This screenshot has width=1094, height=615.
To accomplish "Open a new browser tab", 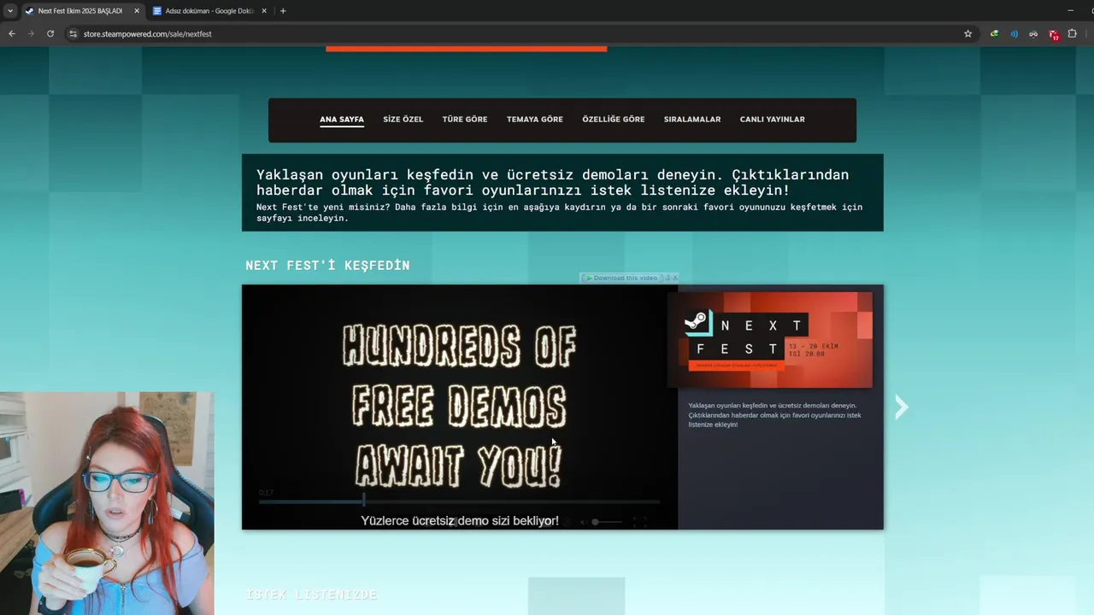I will pos(283,10).
